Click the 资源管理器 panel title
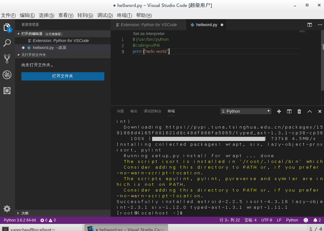 click(30, 24)
